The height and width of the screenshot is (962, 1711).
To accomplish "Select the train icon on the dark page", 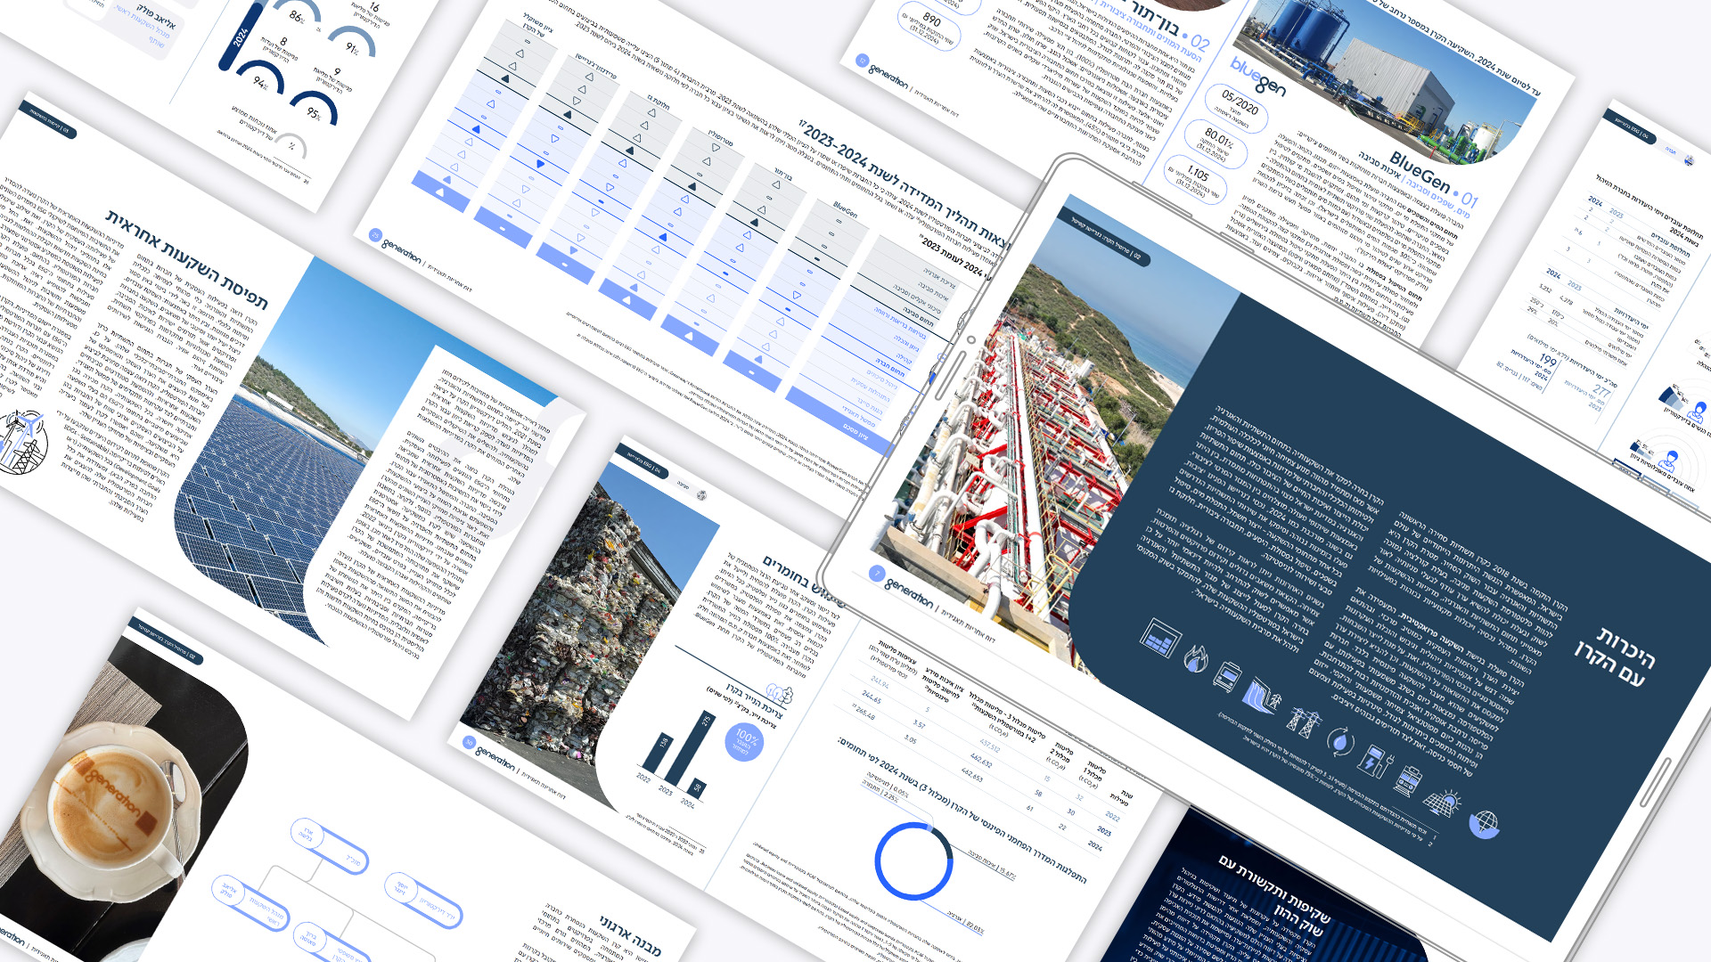I will pyautogui.click(x=1408, y=781).
